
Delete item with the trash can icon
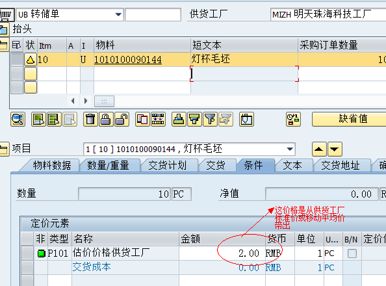point(90,120)
